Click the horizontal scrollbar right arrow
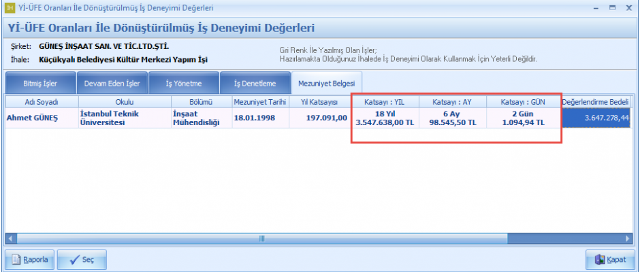The width and height of the screenshot is (640, 272). 628,239
